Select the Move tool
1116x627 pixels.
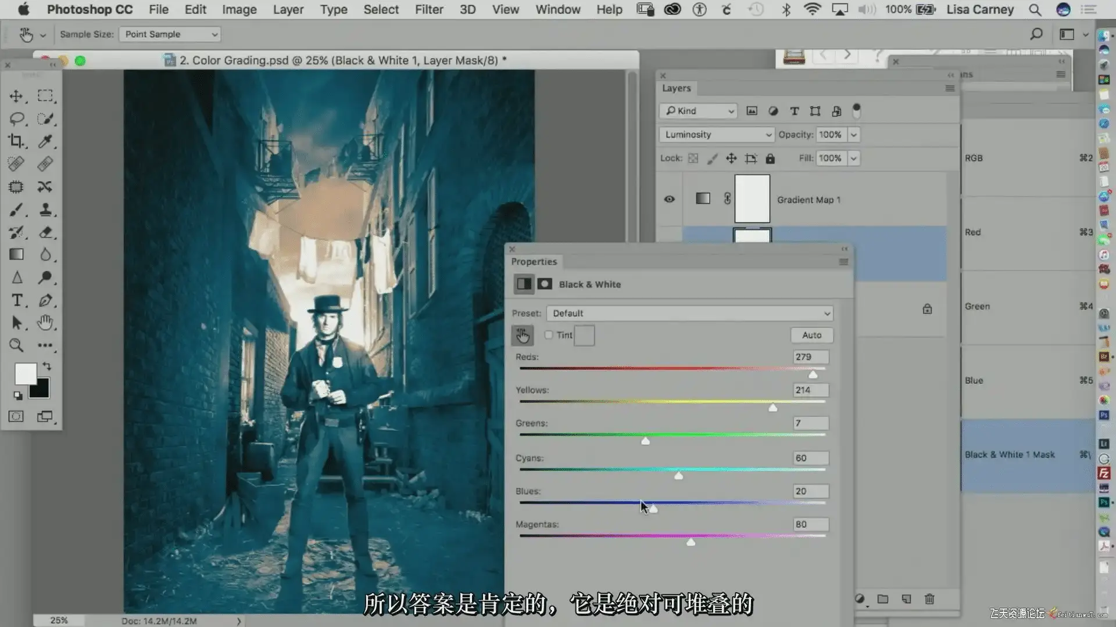16,96
